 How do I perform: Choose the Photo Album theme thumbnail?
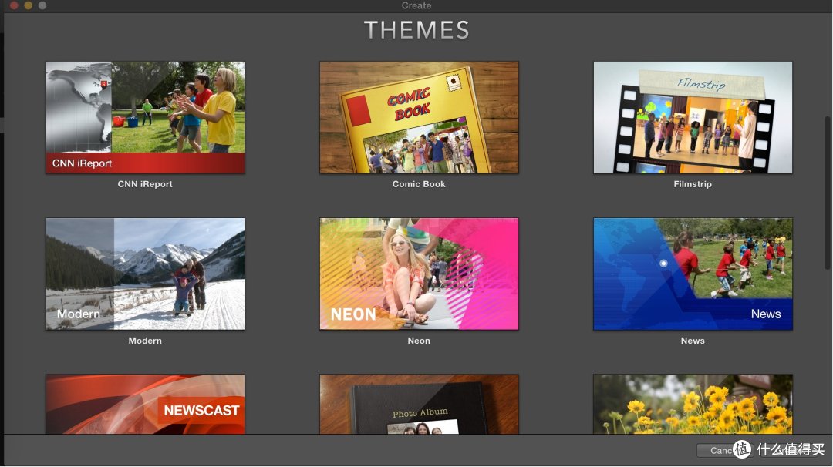click(x=419, y=405)
